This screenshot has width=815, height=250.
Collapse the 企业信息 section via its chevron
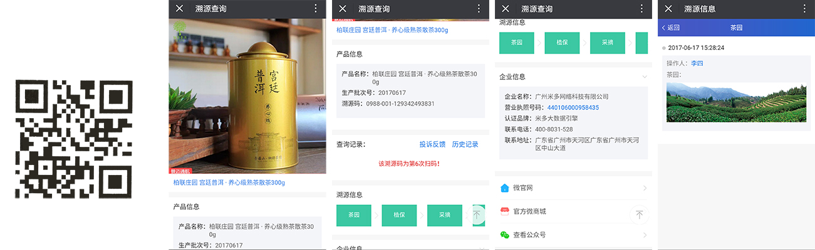(645, 77)
